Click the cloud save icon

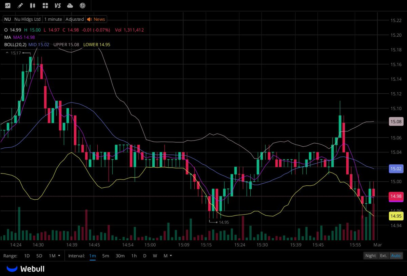point(70,5)
